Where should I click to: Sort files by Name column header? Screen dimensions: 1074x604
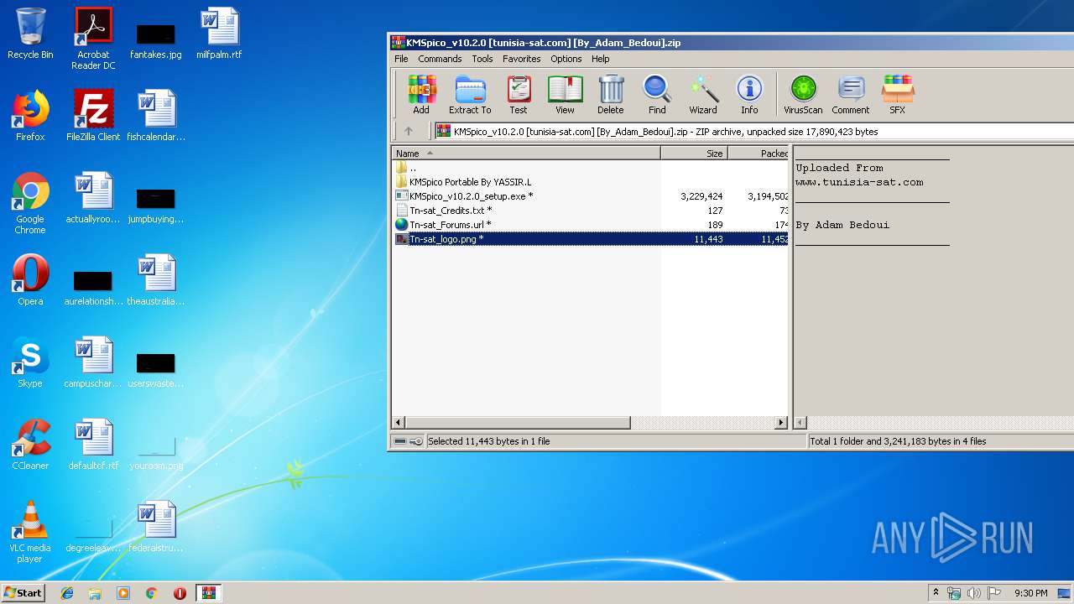(x=526, y=154)
